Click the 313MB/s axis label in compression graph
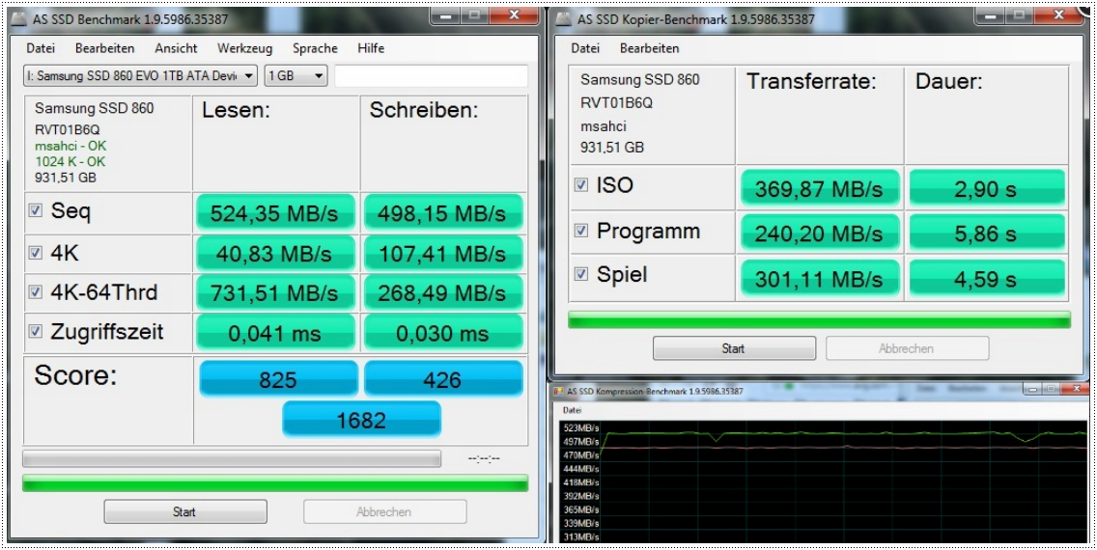This screenshot has width=1097, height=550. [580, 536]
